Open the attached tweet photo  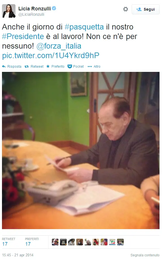click(81, 150)
